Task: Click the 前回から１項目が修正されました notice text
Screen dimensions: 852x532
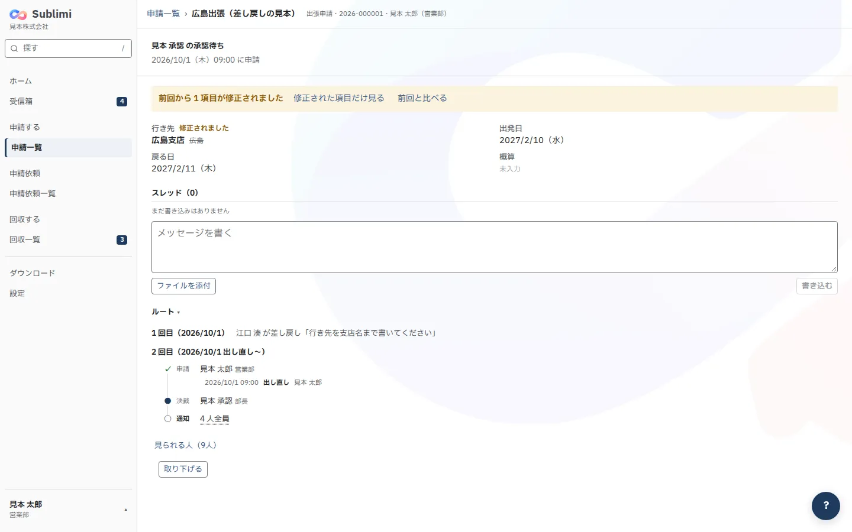Action: 221,98
